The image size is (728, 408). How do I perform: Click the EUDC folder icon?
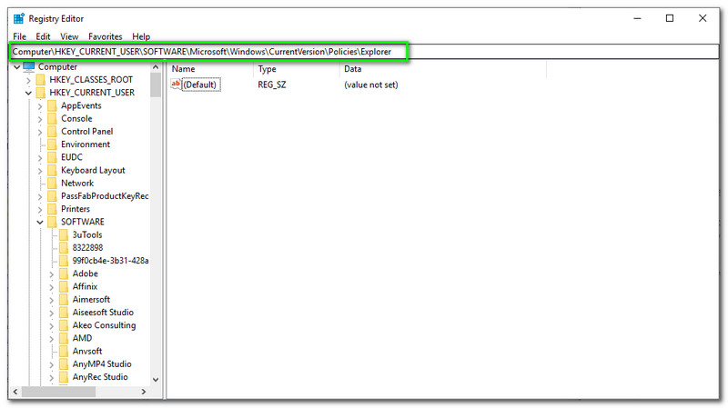click(53, 157)
